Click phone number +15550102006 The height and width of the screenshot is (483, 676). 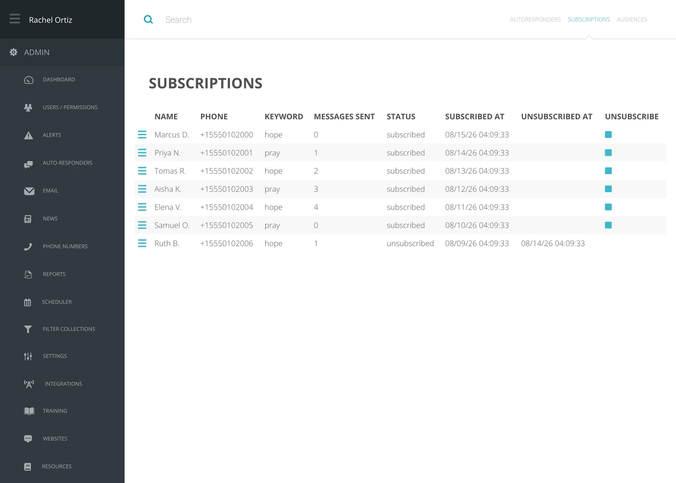226,243
